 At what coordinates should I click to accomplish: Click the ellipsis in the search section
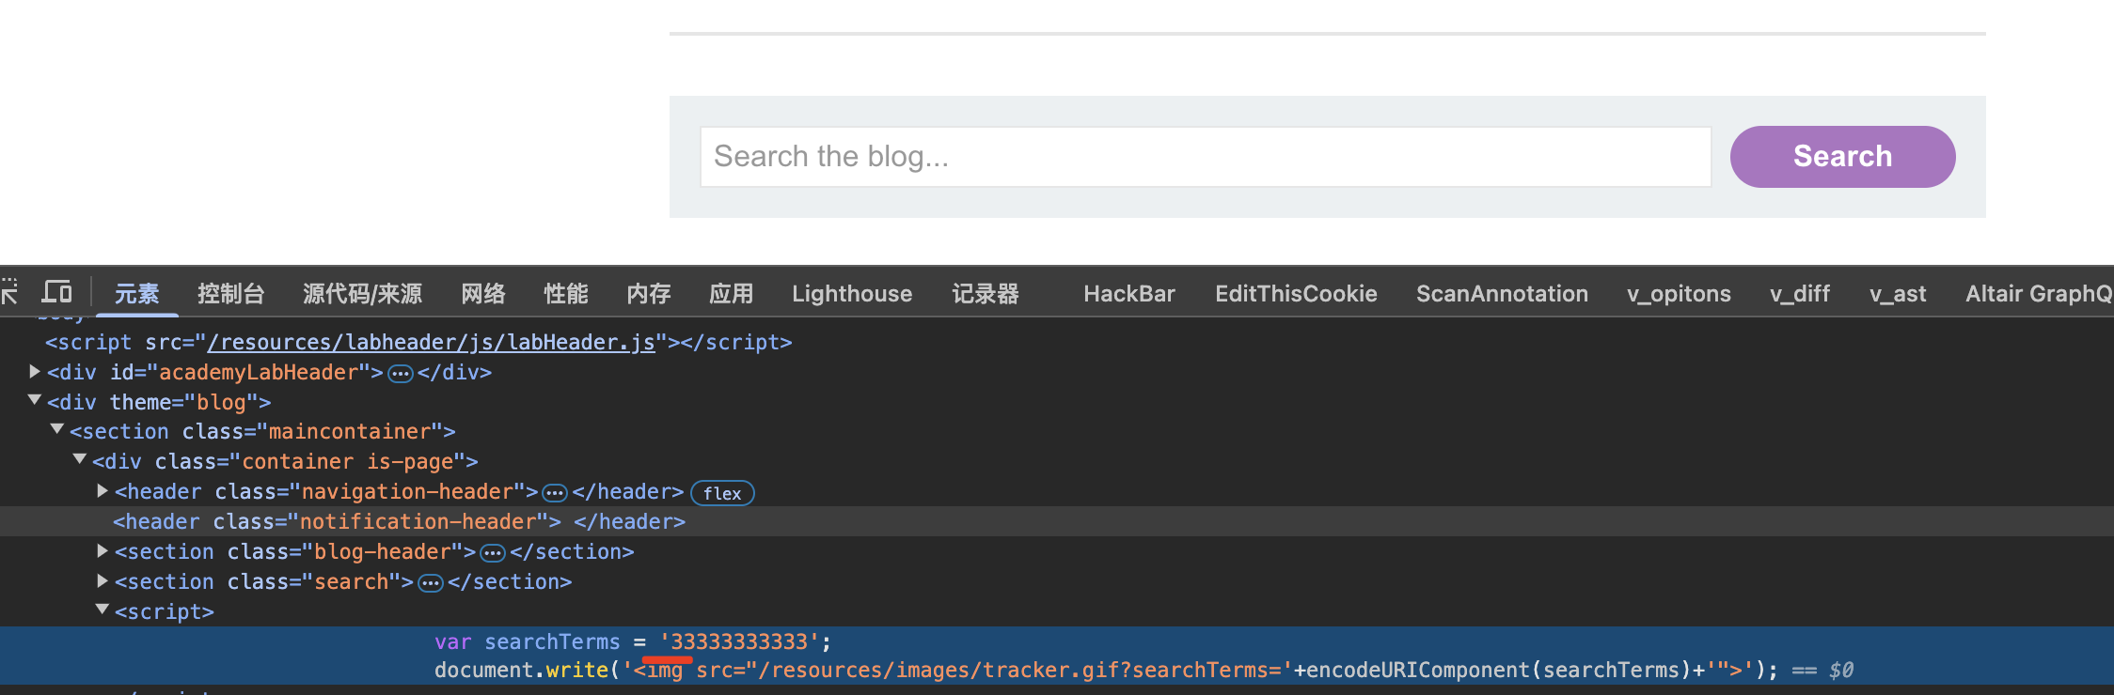tap(431, 583)
